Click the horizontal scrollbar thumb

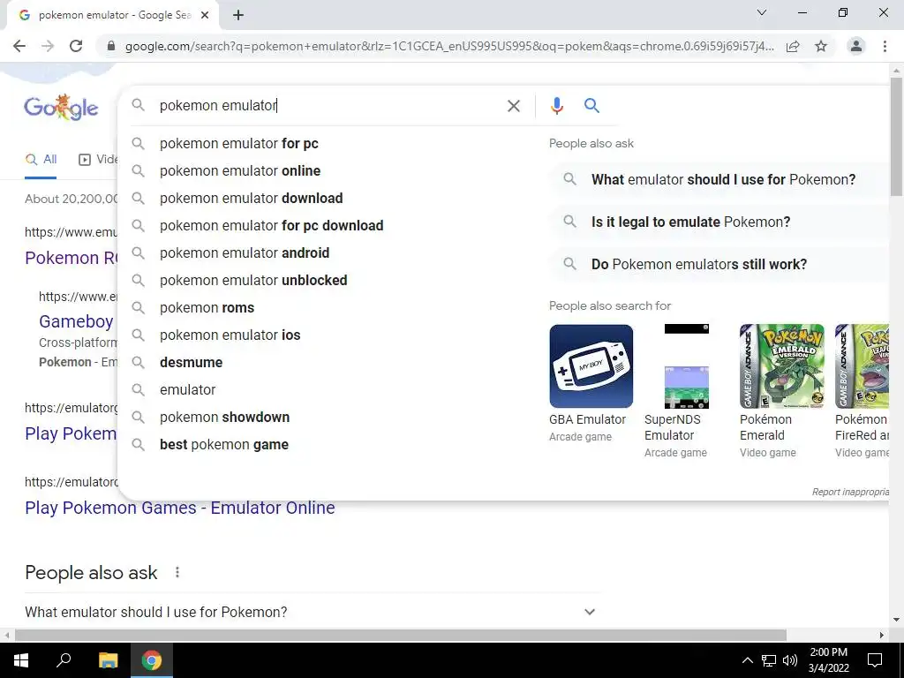click(x=401, y=635)
